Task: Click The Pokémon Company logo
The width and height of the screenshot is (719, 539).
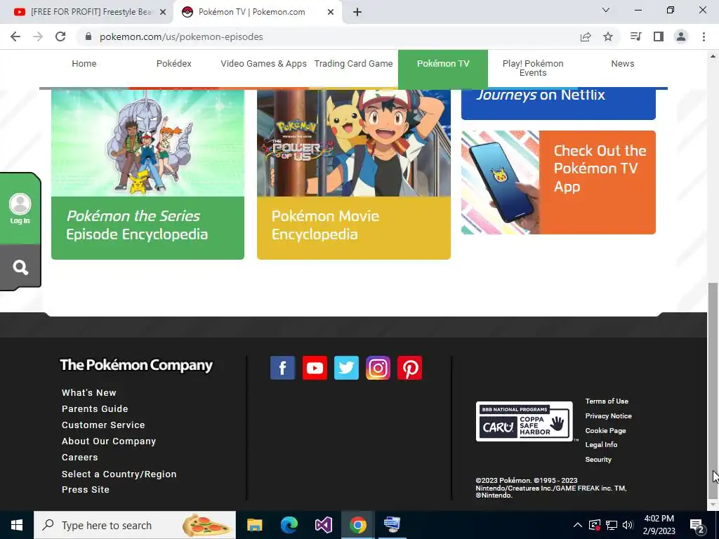Action: [x=136, y=365]
